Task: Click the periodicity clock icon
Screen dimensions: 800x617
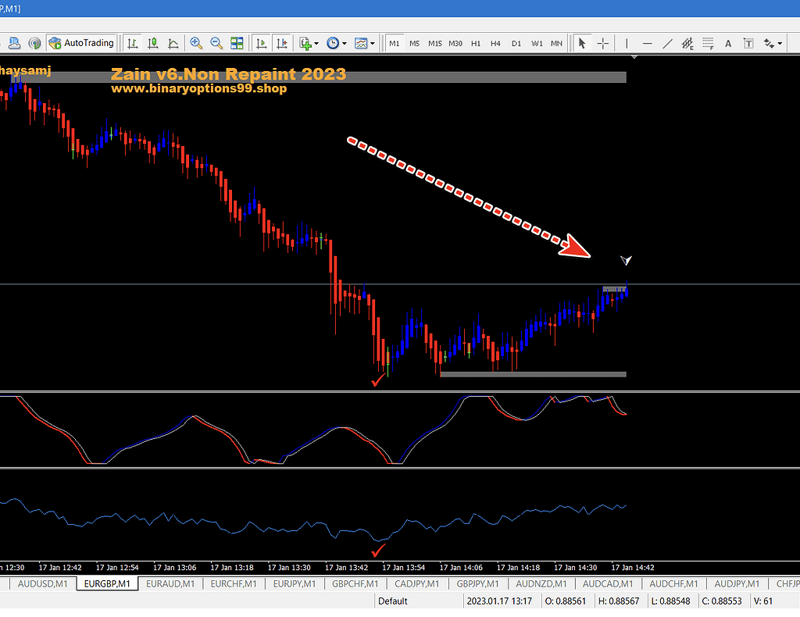Action: point(333,43)
